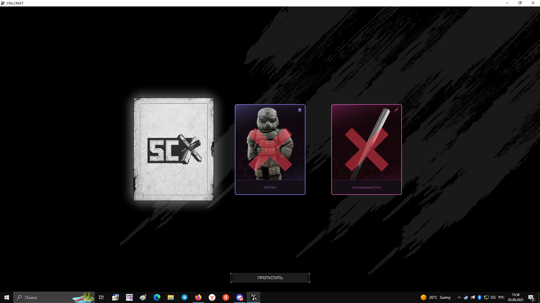Viewport: 540px width, 303px height.
Task: Switch the РУС input language
Action: [501, 297]
